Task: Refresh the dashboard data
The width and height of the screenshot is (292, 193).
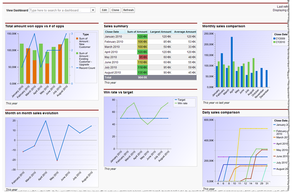Action: (x=129, y=10)
